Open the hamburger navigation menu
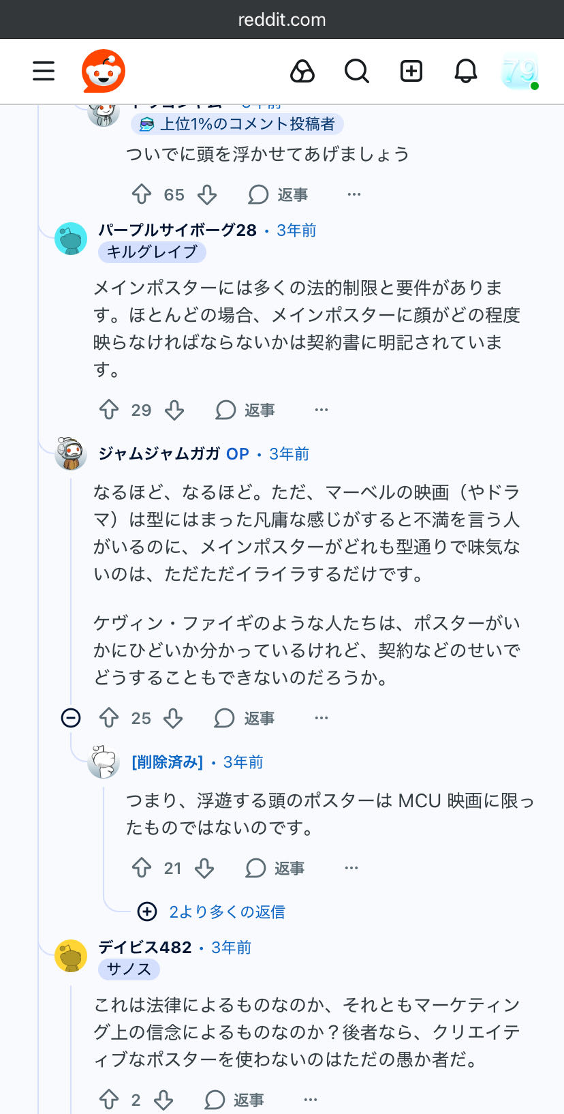Screen dimensions: 564x1114 click(x=44, y=71)
